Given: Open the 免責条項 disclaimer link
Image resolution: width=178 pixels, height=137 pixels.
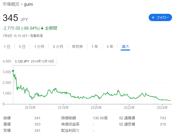Looking at the screenshot, I should click(x=36, y=36).
